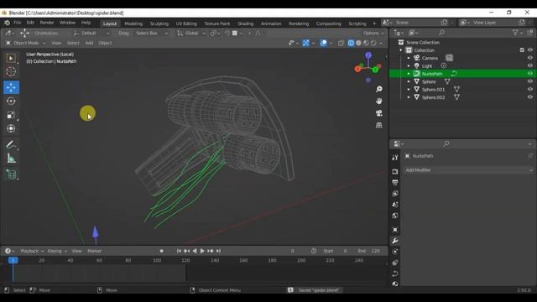The width and height of the screenshot is (537, 302).
Task: Open Material properties tab
Action: [395, 284]
